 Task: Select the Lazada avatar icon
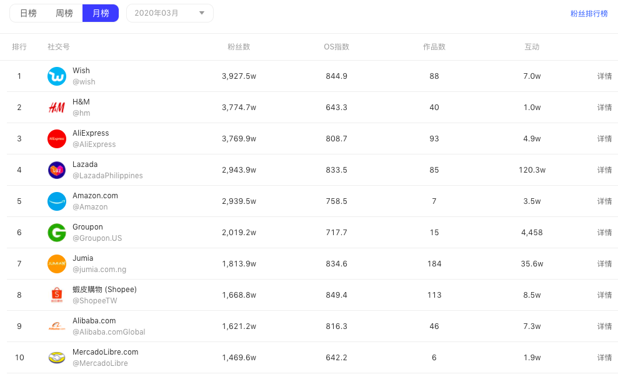tap(57, 170)
